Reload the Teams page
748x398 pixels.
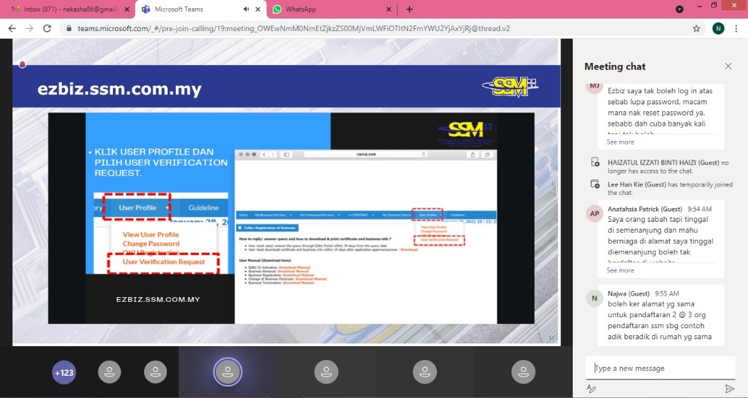click(47, 28)
